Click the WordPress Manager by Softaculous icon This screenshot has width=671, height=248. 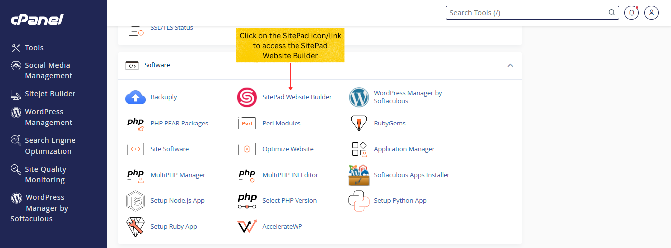359,97
